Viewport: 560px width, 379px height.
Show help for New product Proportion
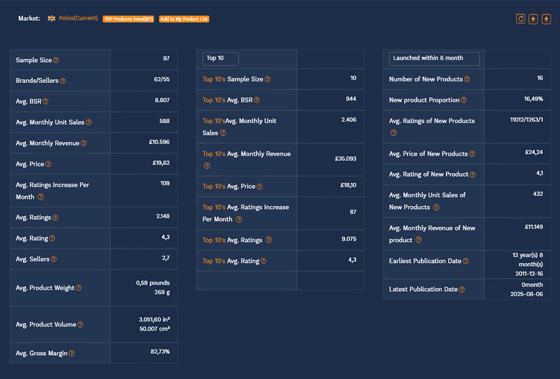point(463,100)
